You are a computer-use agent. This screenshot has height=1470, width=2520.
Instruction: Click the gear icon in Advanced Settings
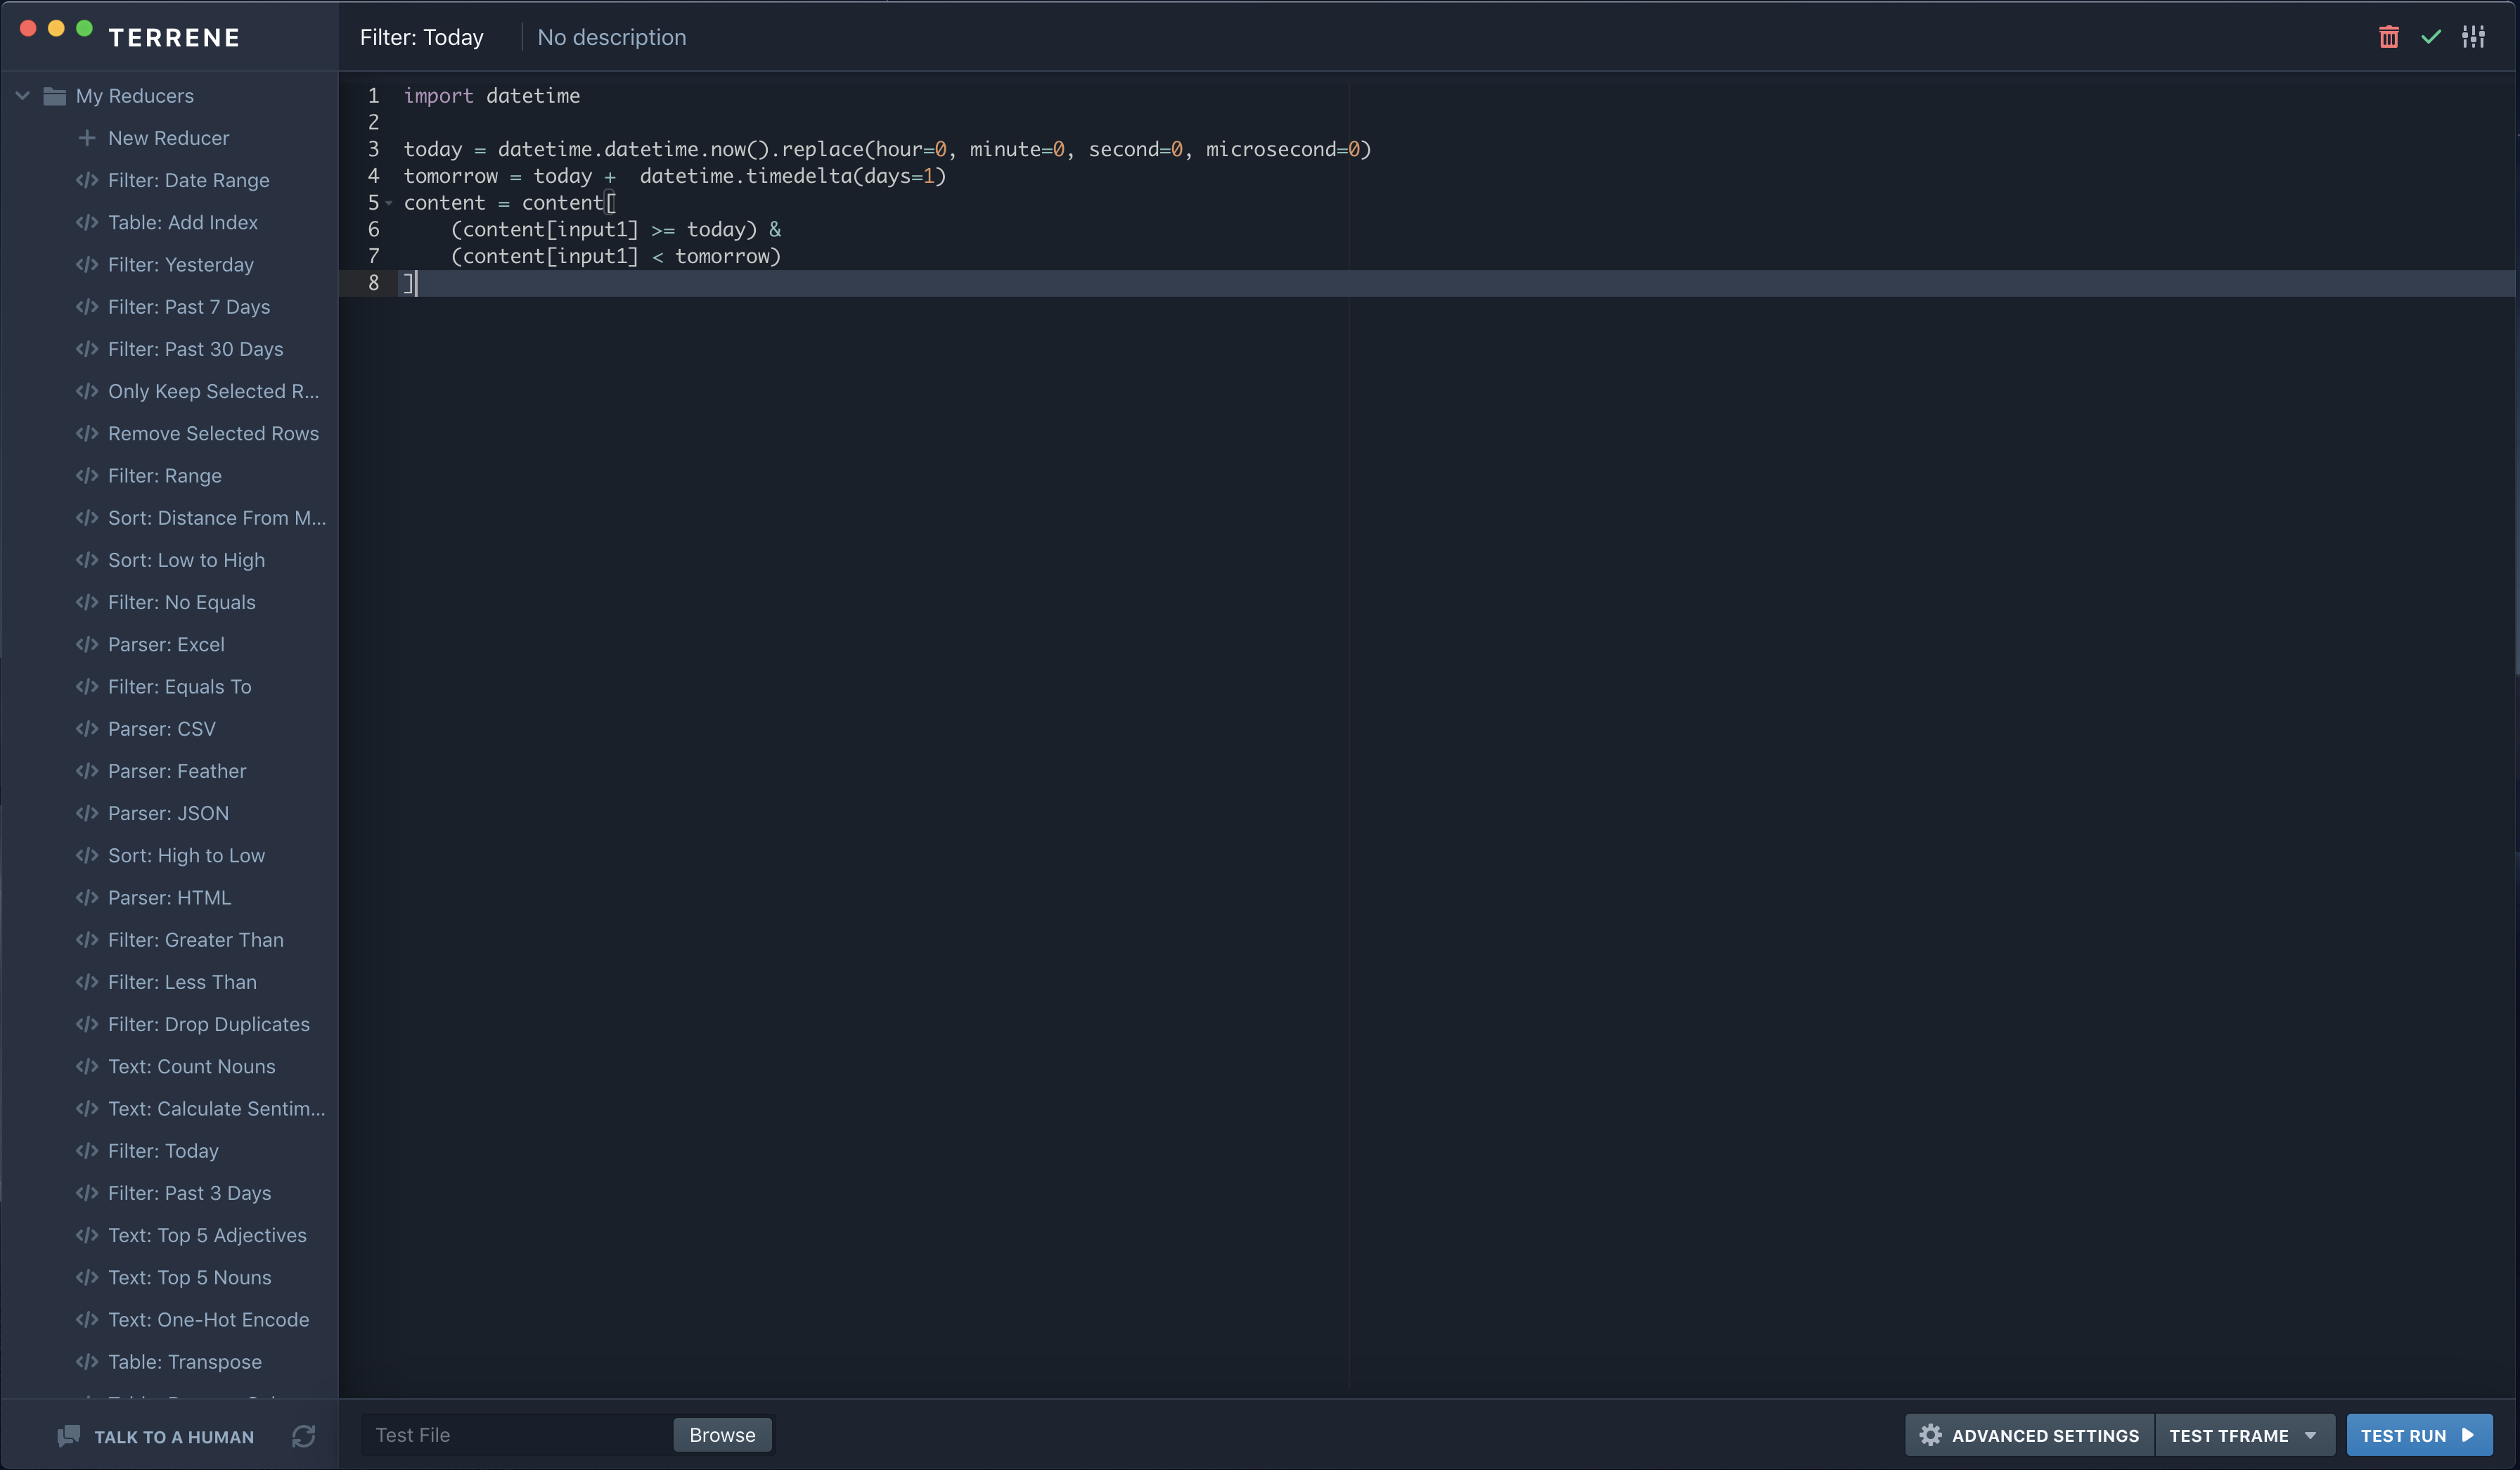[x=1930, y=1435]
